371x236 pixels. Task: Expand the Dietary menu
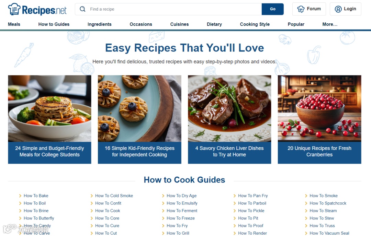[x=214, y=24]
